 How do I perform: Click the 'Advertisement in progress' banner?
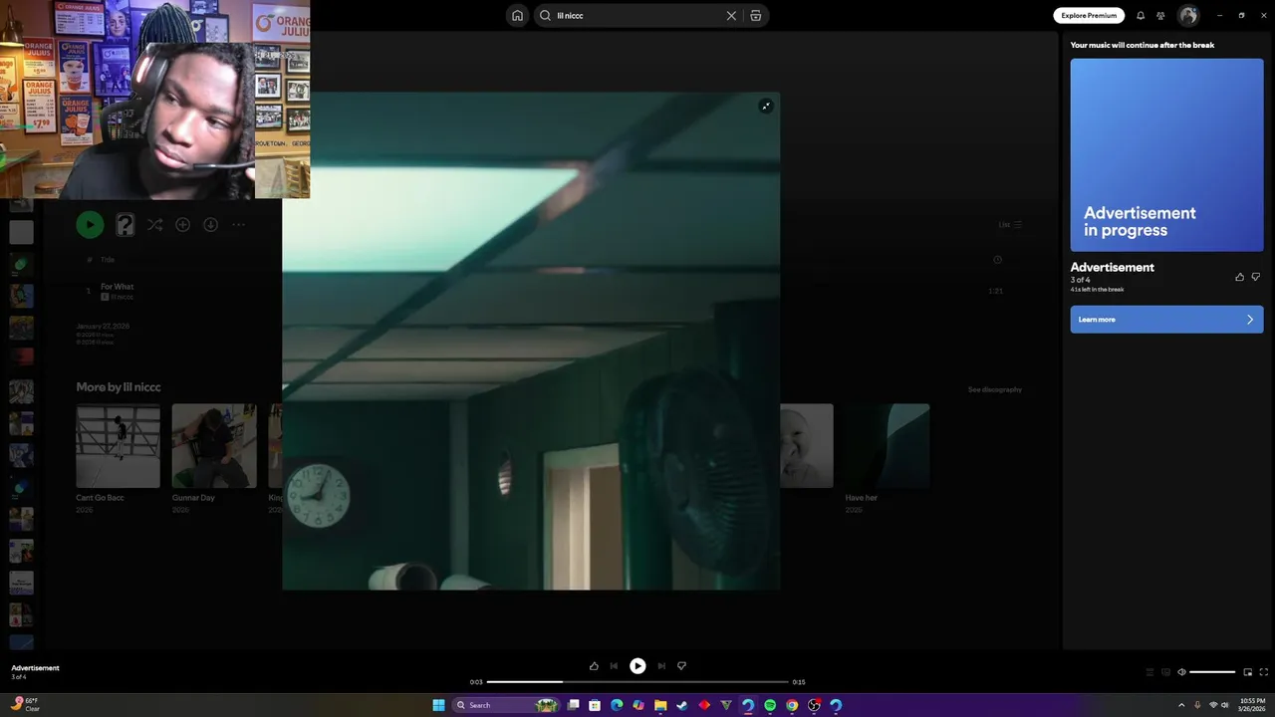tap(1166, 155)
